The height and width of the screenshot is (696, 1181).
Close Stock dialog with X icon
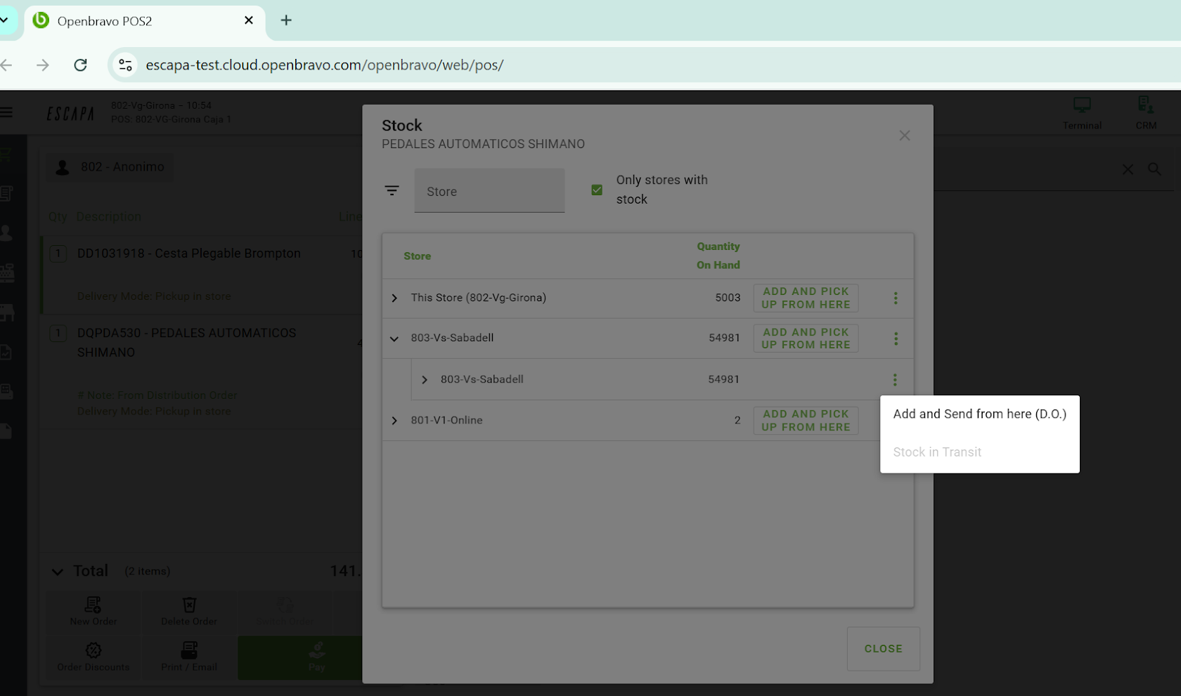tap(904, 136)
